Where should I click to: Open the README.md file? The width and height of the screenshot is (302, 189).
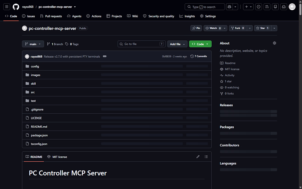[39, 127]
